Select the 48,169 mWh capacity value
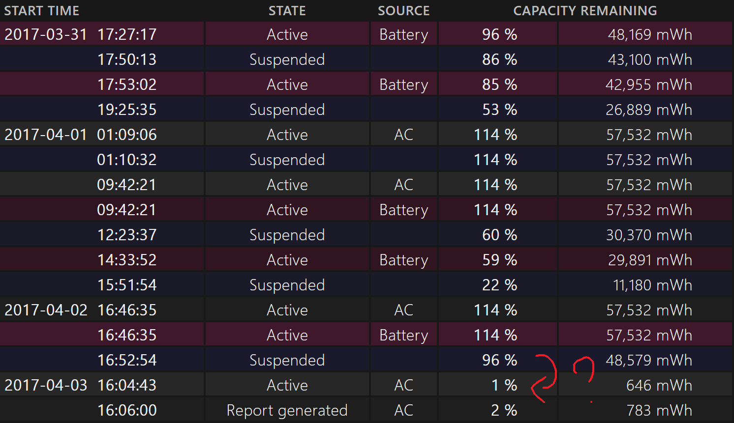 (x=649, y=34)
